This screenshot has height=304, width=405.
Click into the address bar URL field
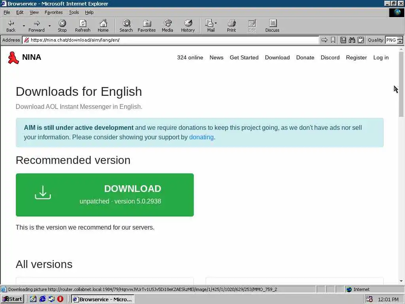pyautogui.click(x=170, y=40)
